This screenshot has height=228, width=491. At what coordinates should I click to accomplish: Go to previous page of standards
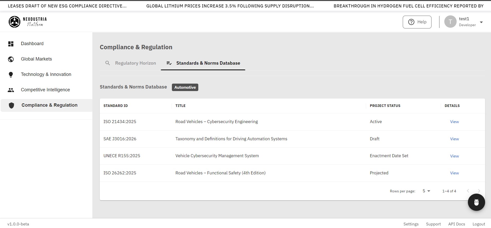pyautogui.click(x=468, y=191)
